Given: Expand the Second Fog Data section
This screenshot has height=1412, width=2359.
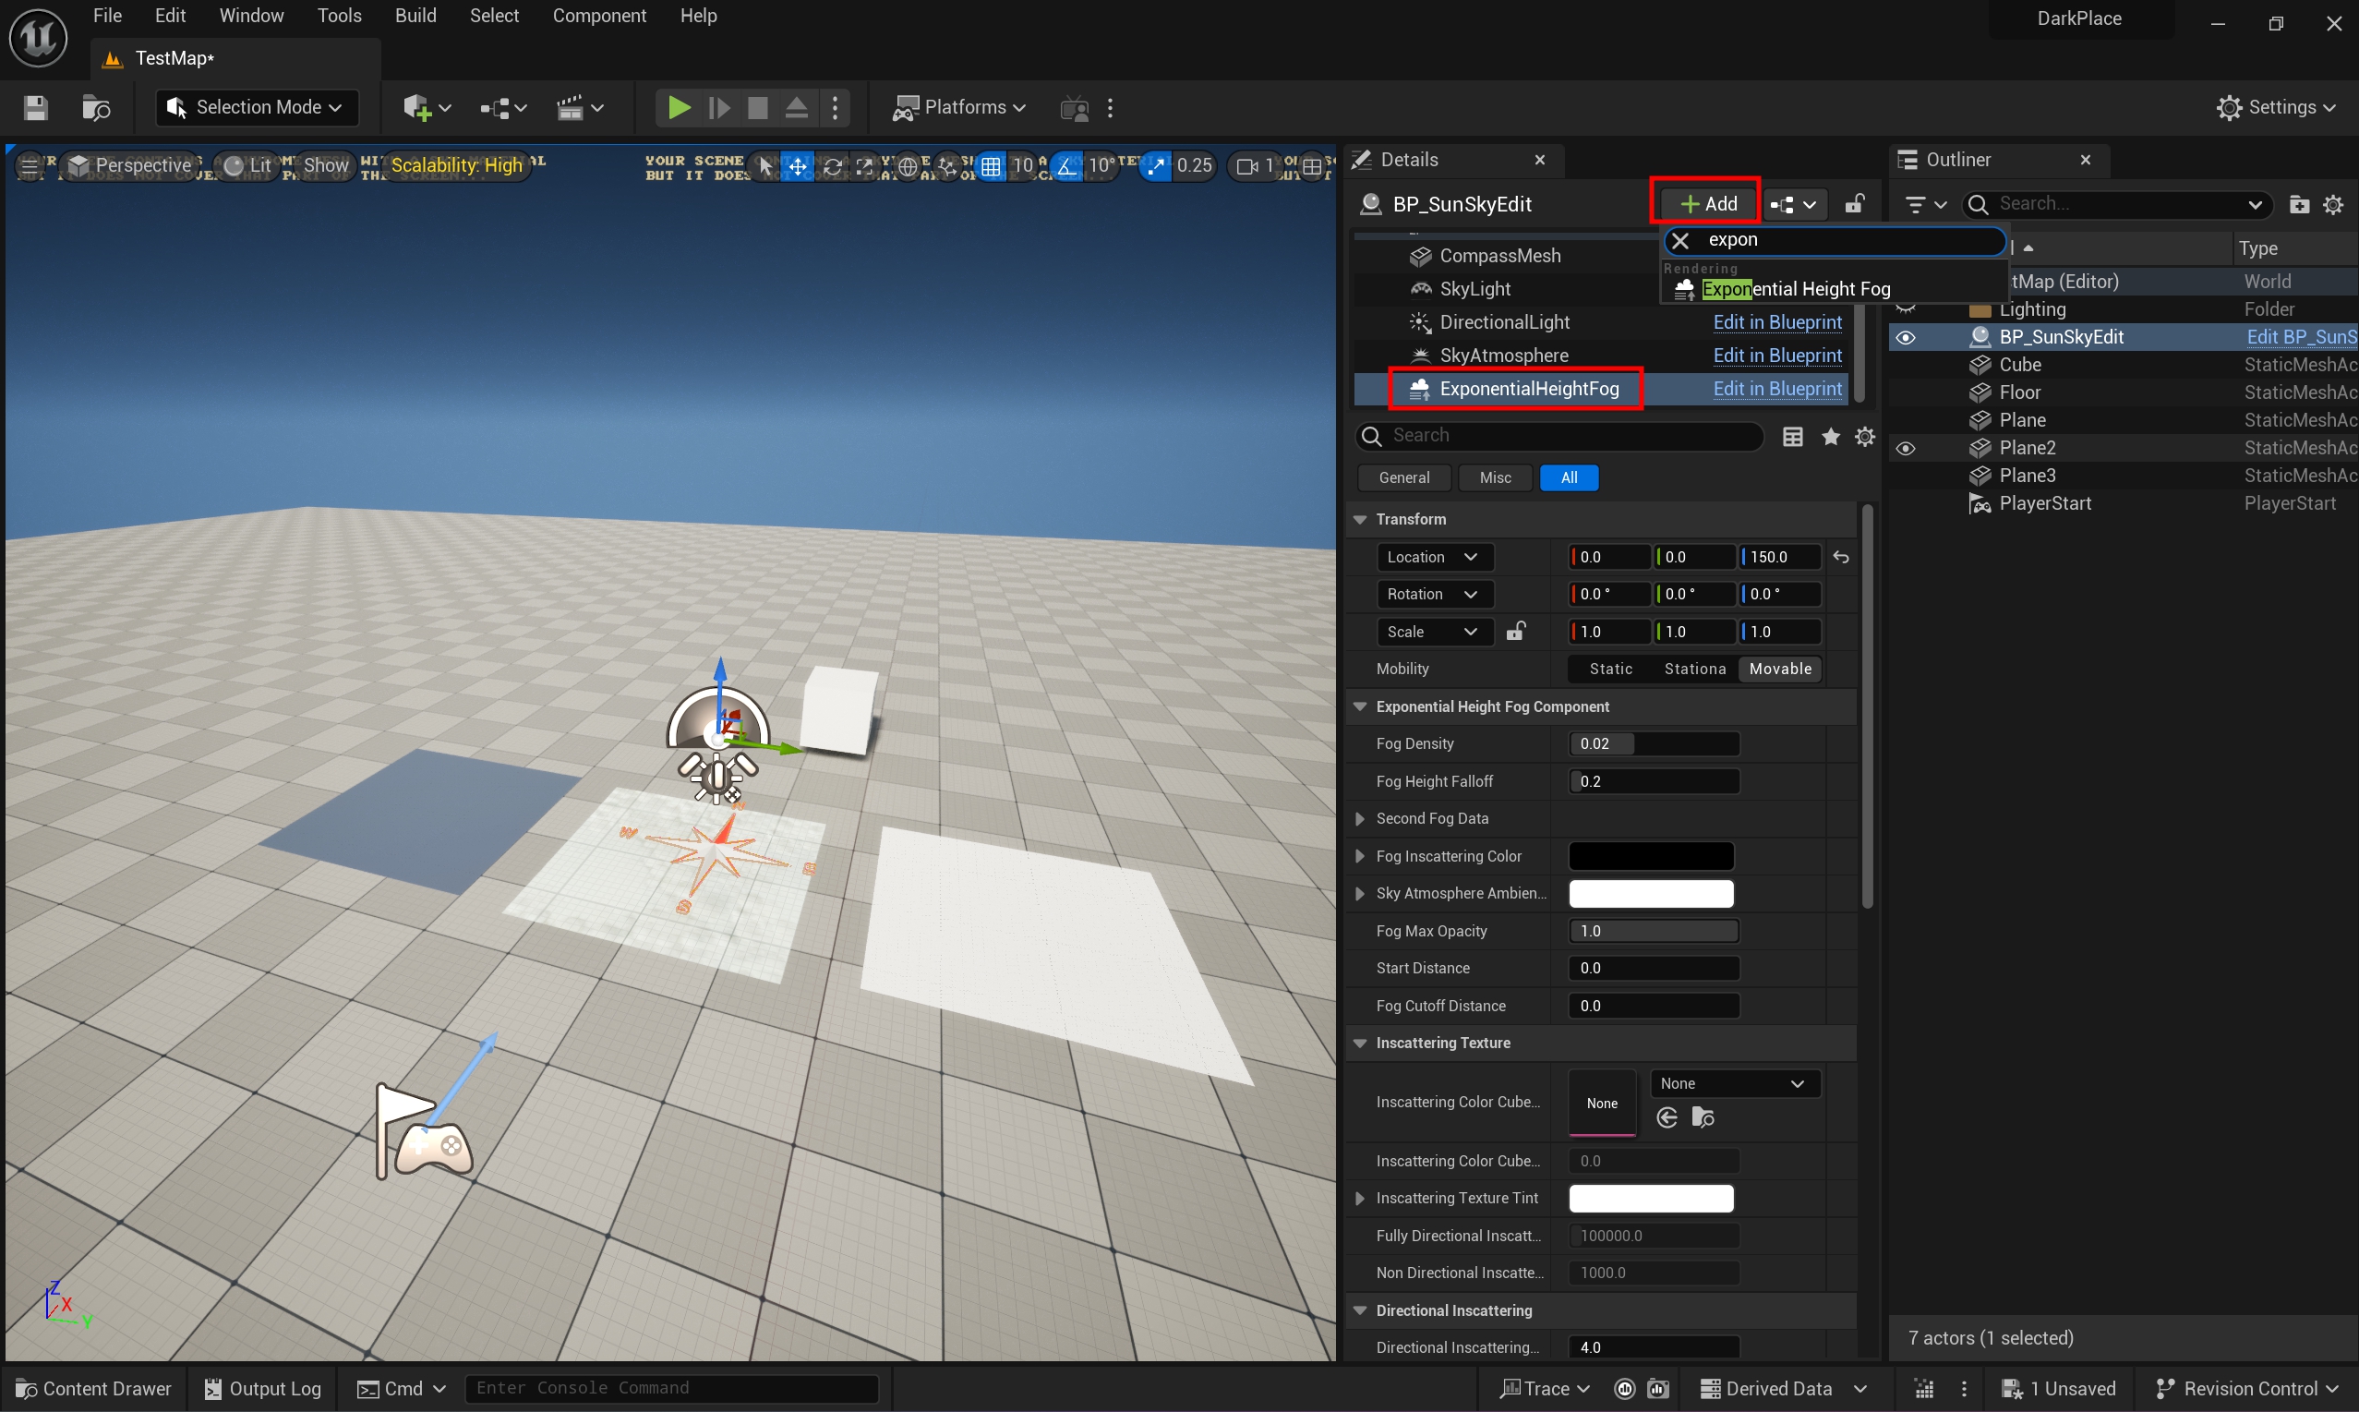Looking at the screenshot, I should pos(1360,818).
